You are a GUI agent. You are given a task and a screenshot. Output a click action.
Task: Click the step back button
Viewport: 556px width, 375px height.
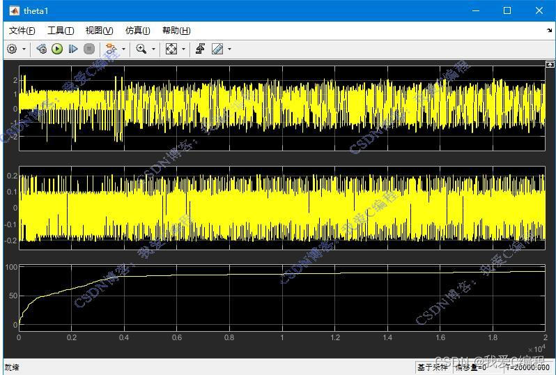tap(41, 49)
